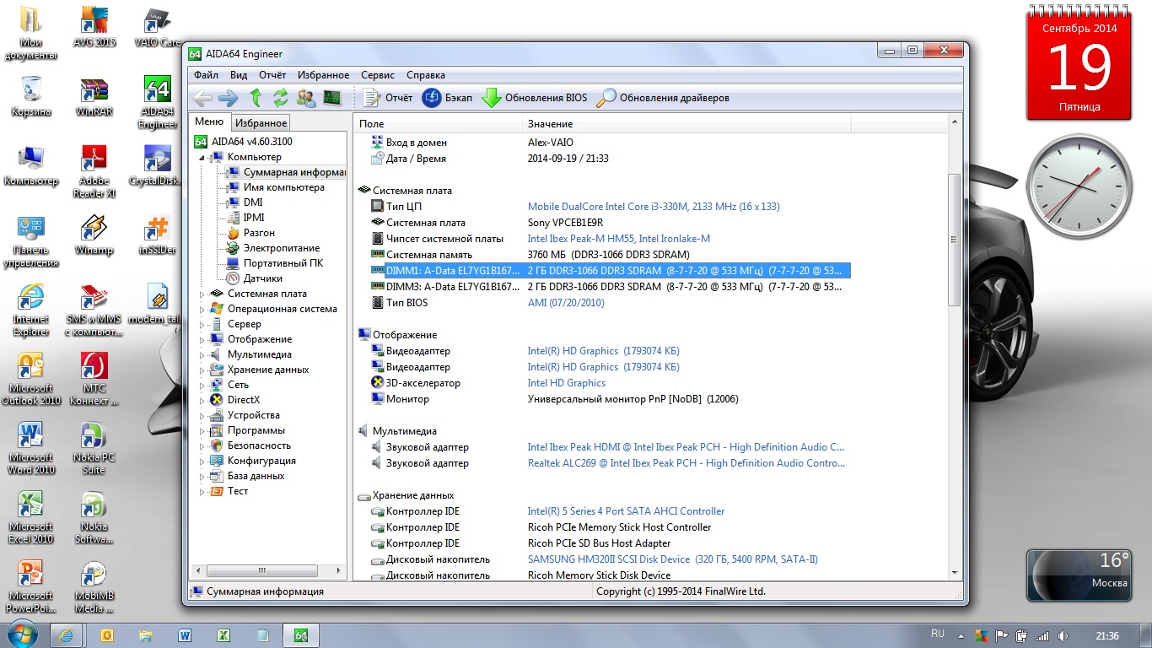Open Обновления BIOS from toolbar
This screenshot has height=648, width=1152.
click(534, 98)
